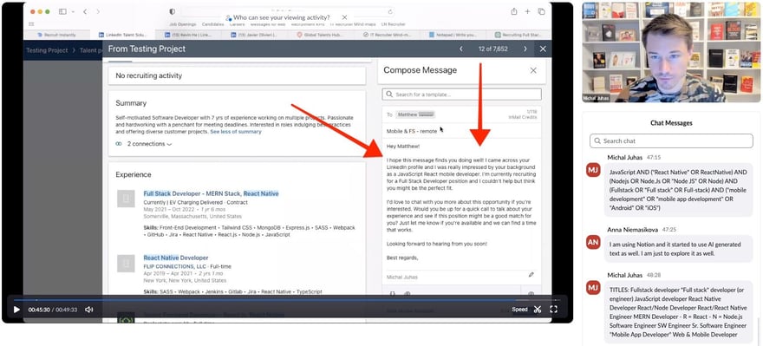Open Full Stack Developer - MERN Stack position
The height and width of the screenshot is (346, 763).
tap(211, 193)
